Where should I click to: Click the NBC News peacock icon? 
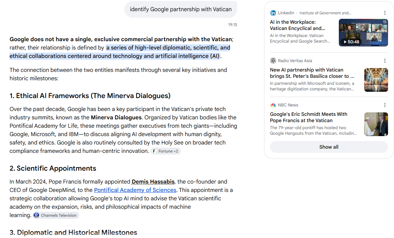(273, 105)
